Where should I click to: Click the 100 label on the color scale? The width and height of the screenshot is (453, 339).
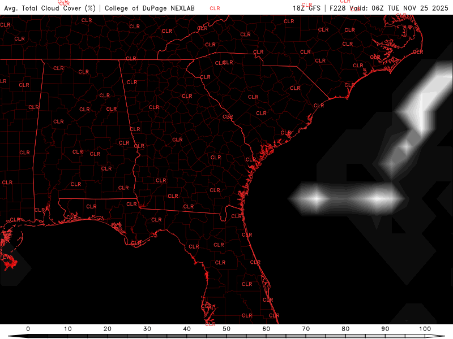coord(425,329)
